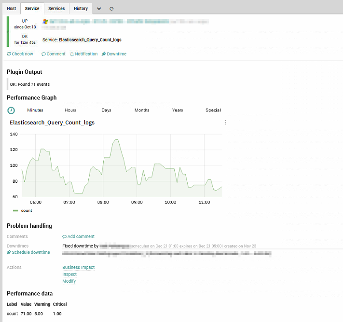The image size is (343, 322).
Task: Click the warning value 5.00
Action: [39, 314]
